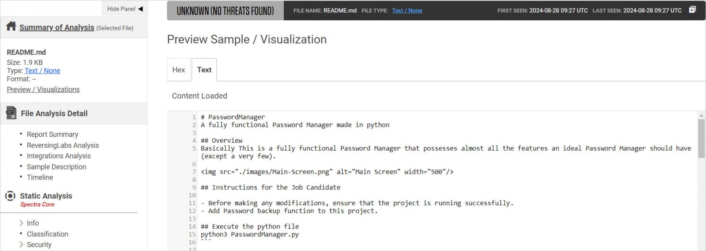706x251 pixels.
Task: Open Classification item
Action: (48, 234)
